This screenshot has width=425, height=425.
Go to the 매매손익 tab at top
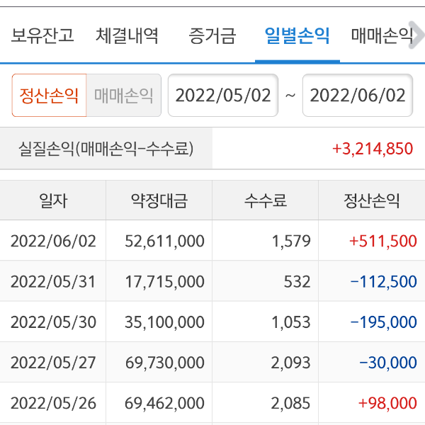(x=382, y=35)
